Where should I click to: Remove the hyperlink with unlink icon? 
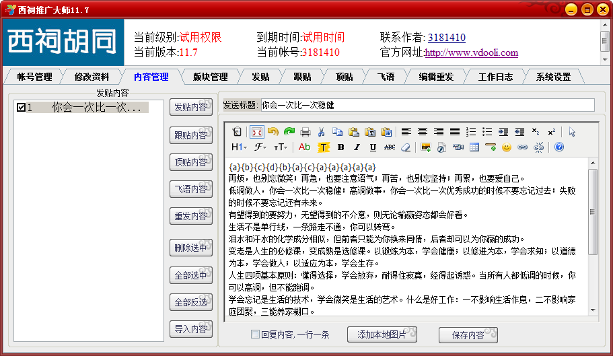539,147
